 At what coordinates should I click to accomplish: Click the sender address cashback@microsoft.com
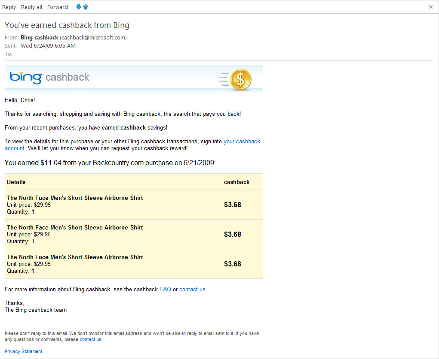pyautogui.click(x=93, y=38)
